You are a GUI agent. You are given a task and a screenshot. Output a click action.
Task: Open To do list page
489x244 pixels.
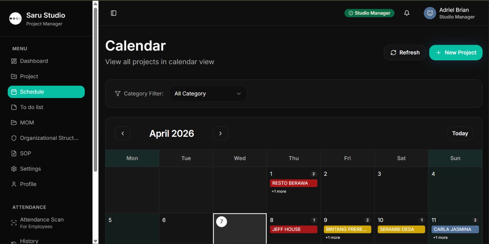coord(46,107)
